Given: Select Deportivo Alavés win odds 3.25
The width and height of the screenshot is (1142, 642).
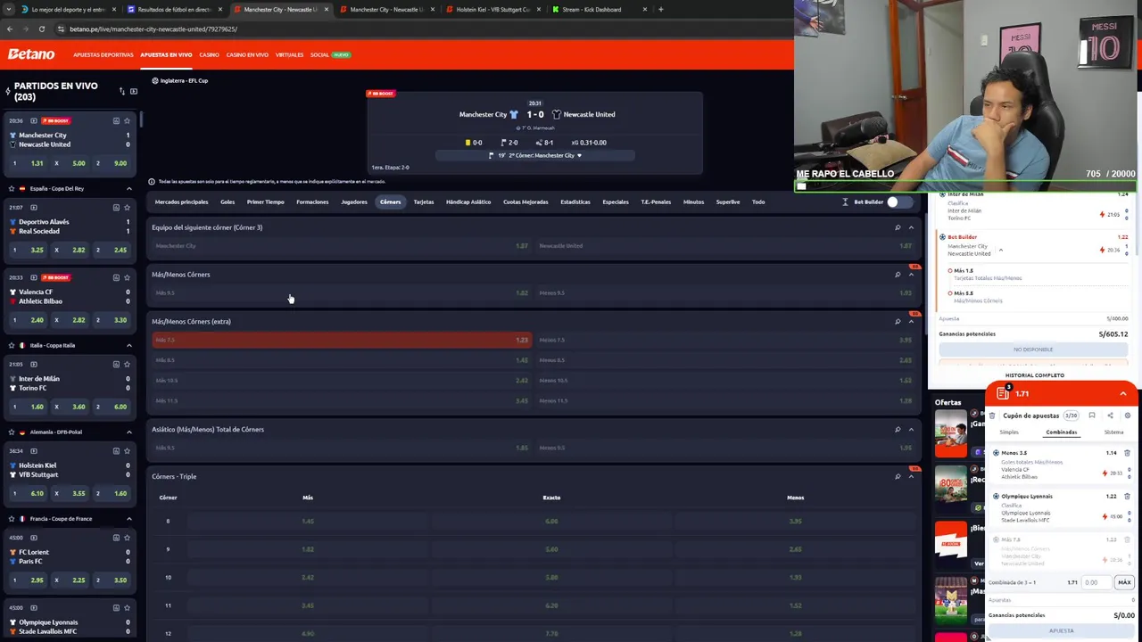Looking at the screenshot, I should 29,250.
